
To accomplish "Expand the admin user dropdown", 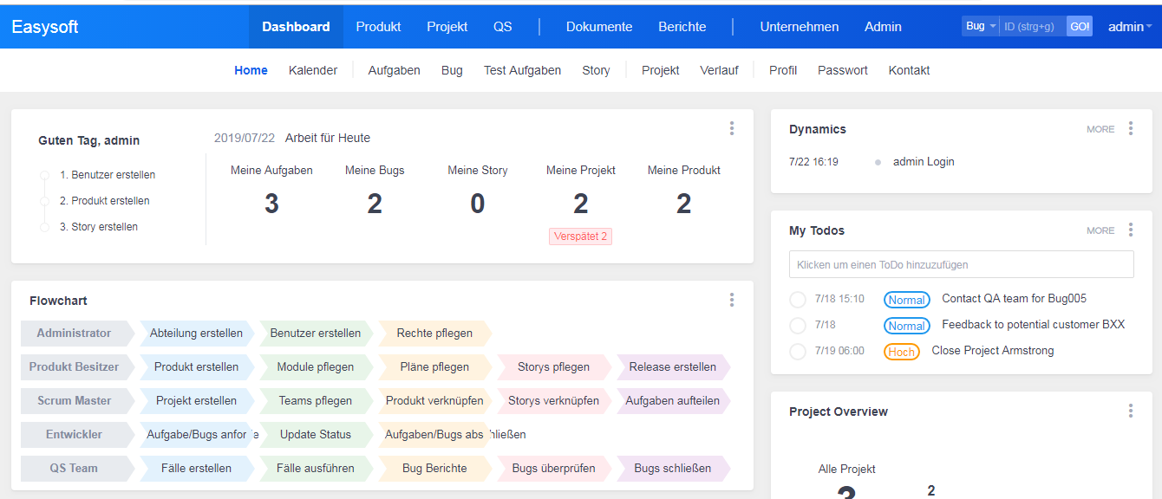I will [x=1131, y=26].
